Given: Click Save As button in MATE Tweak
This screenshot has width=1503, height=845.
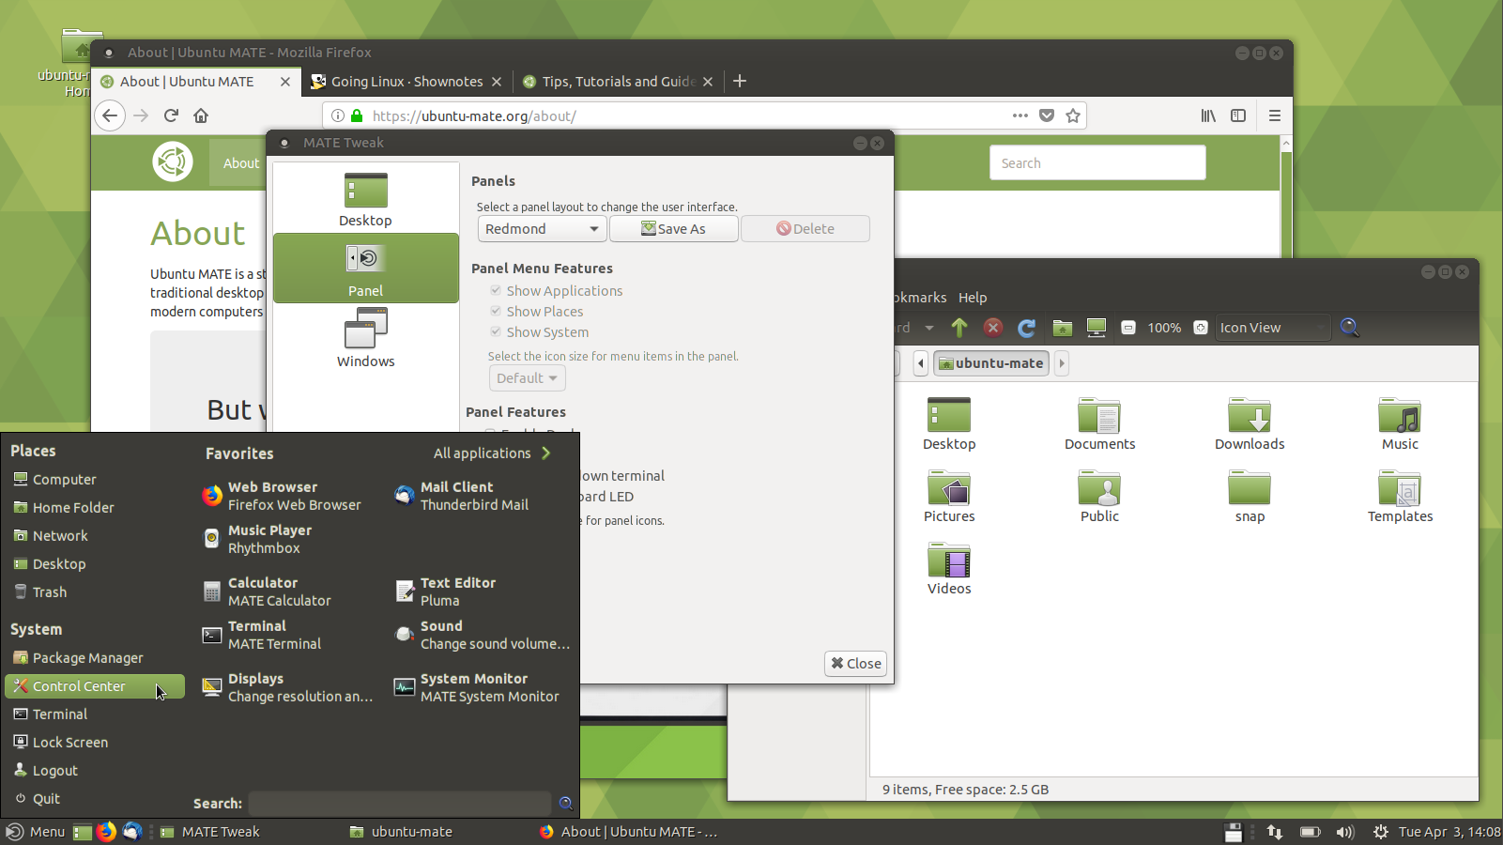Looking at the screenshot, I should pos(674,229).
